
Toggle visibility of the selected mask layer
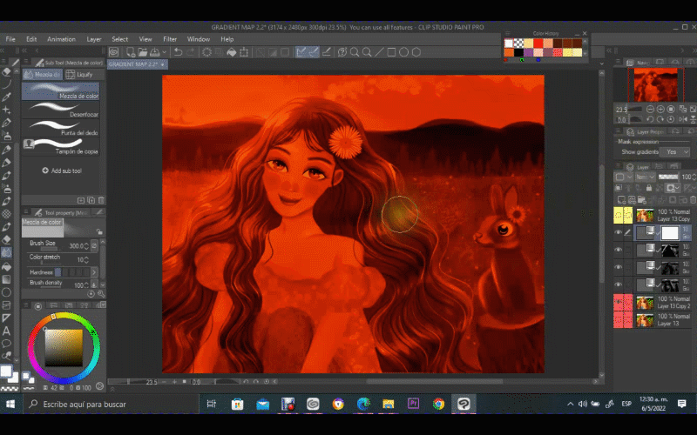click(619, 232)
